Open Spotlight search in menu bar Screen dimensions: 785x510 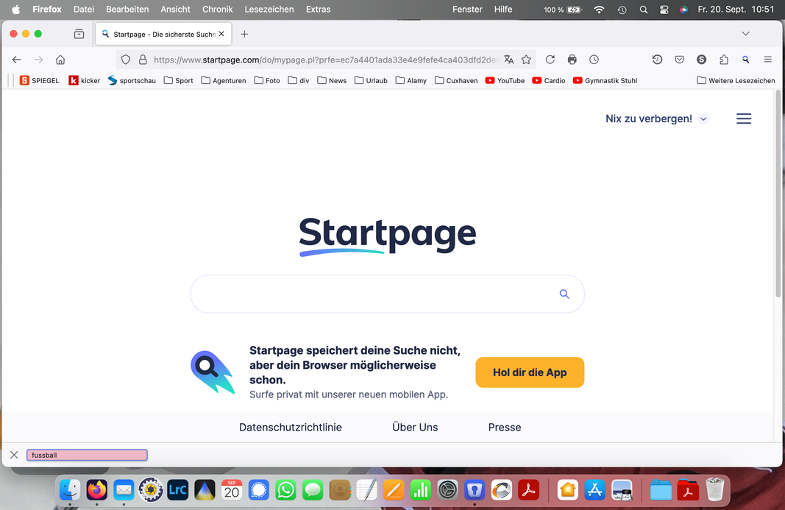tap(643, 10)
